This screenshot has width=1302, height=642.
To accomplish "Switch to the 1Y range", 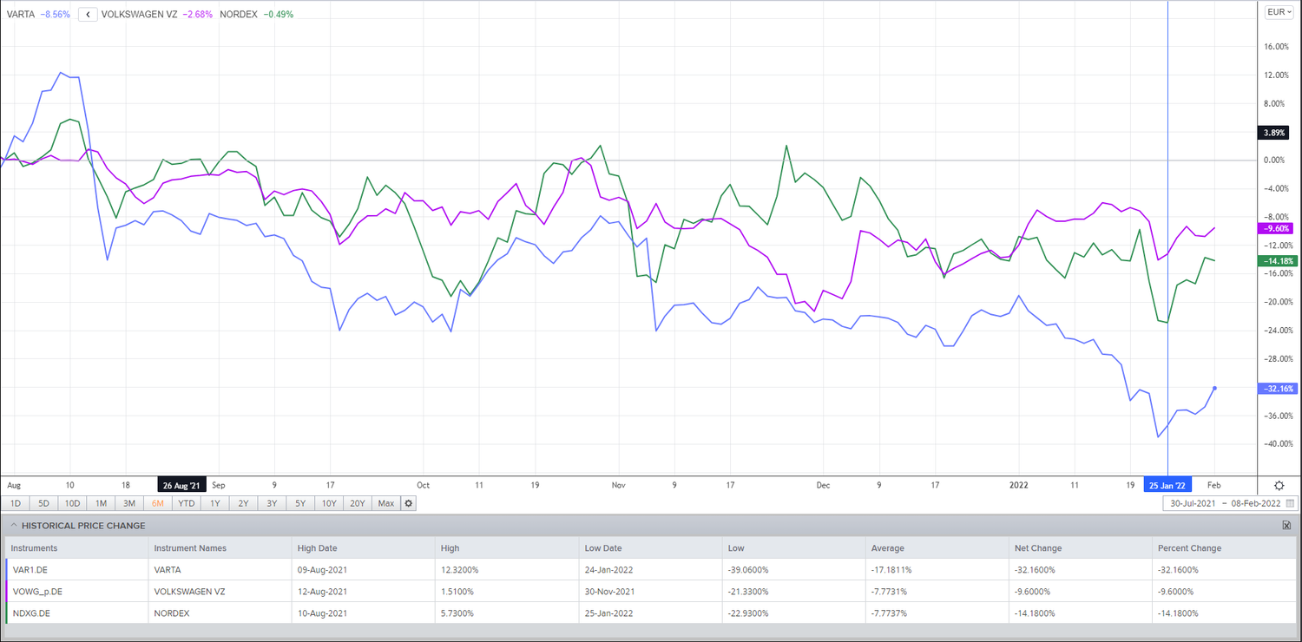I will click(215, 503).
